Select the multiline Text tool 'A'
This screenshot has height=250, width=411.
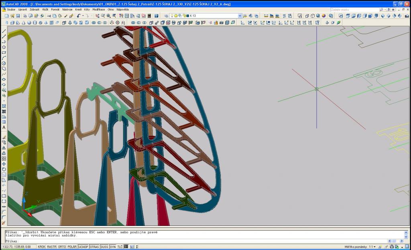point(4,128)
